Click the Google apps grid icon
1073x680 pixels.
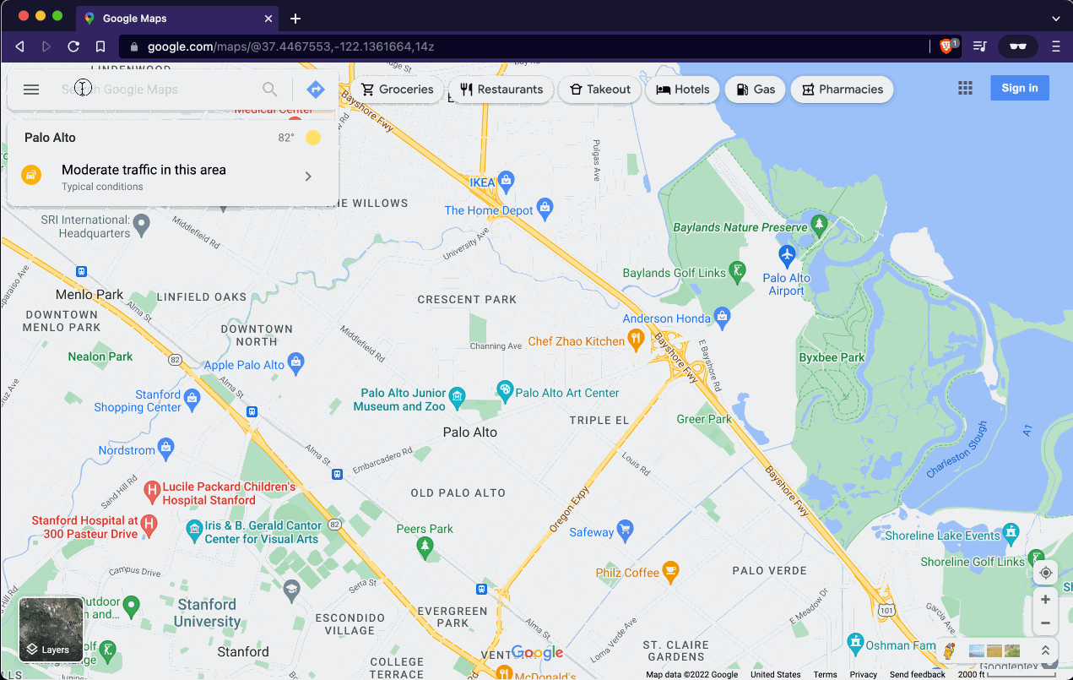pyautogui.click(x=966, y=89)
